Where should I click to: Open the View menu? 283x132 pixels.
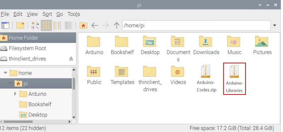pyautogui.click(x=32, y=14)
